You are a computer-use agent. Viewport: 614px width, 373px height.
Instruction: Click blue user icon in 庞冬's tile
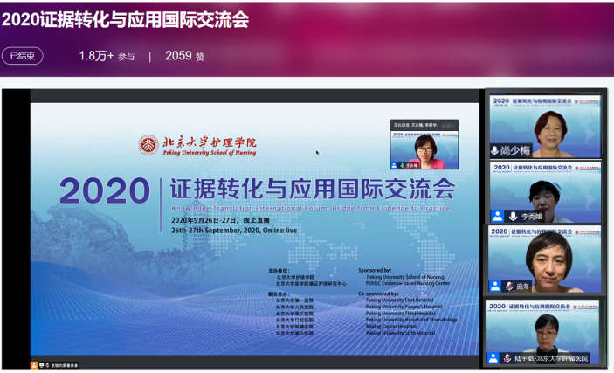pyautogui.click(x=495, y=286)
